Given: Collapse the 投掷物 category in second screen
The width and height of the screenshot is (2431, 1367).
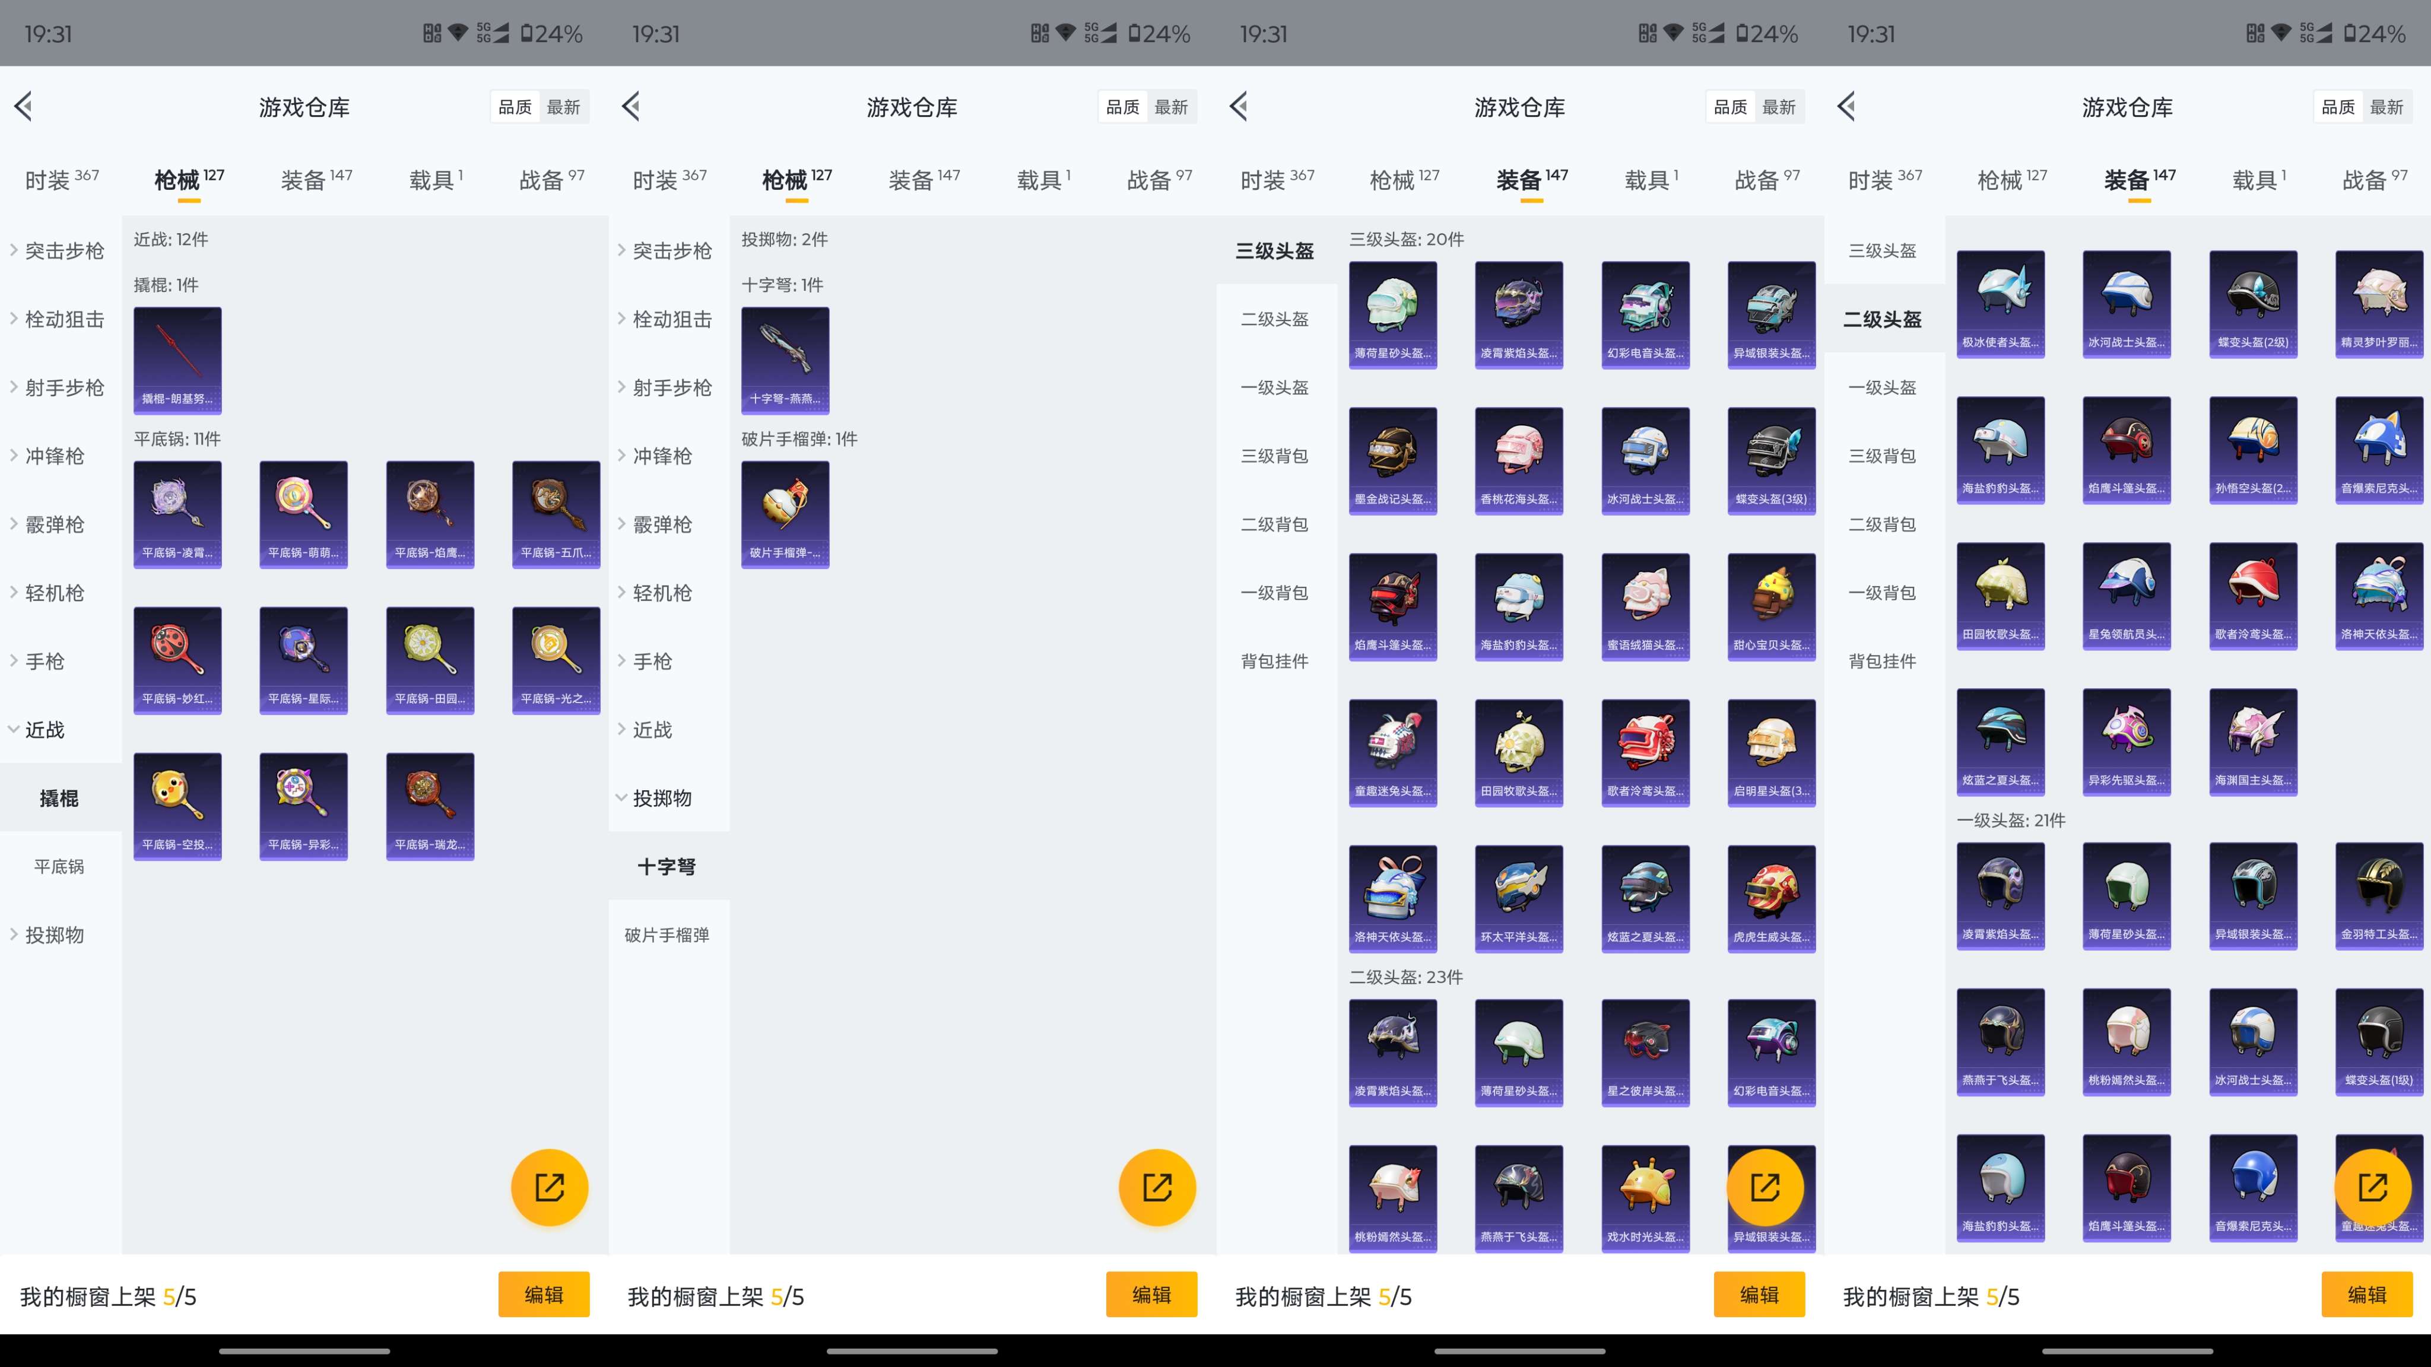Looking at the screenshot, I should pyautogui.click(x=668, y=797).
